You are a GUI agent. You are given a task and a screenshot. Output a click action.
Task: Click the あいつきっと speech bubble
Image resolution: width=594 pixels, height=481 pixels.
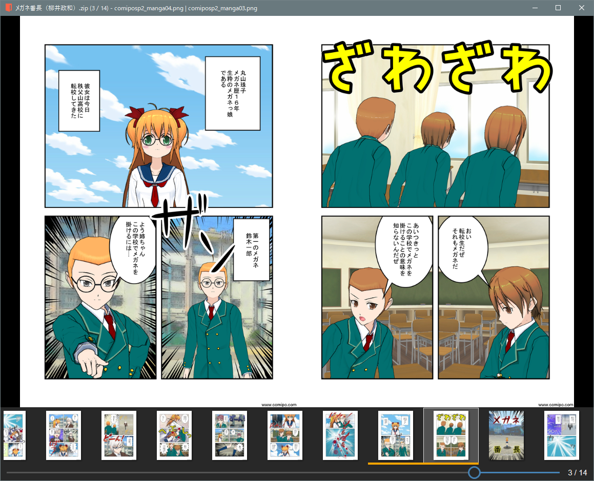pyautogui.click(x=404, y=252)
